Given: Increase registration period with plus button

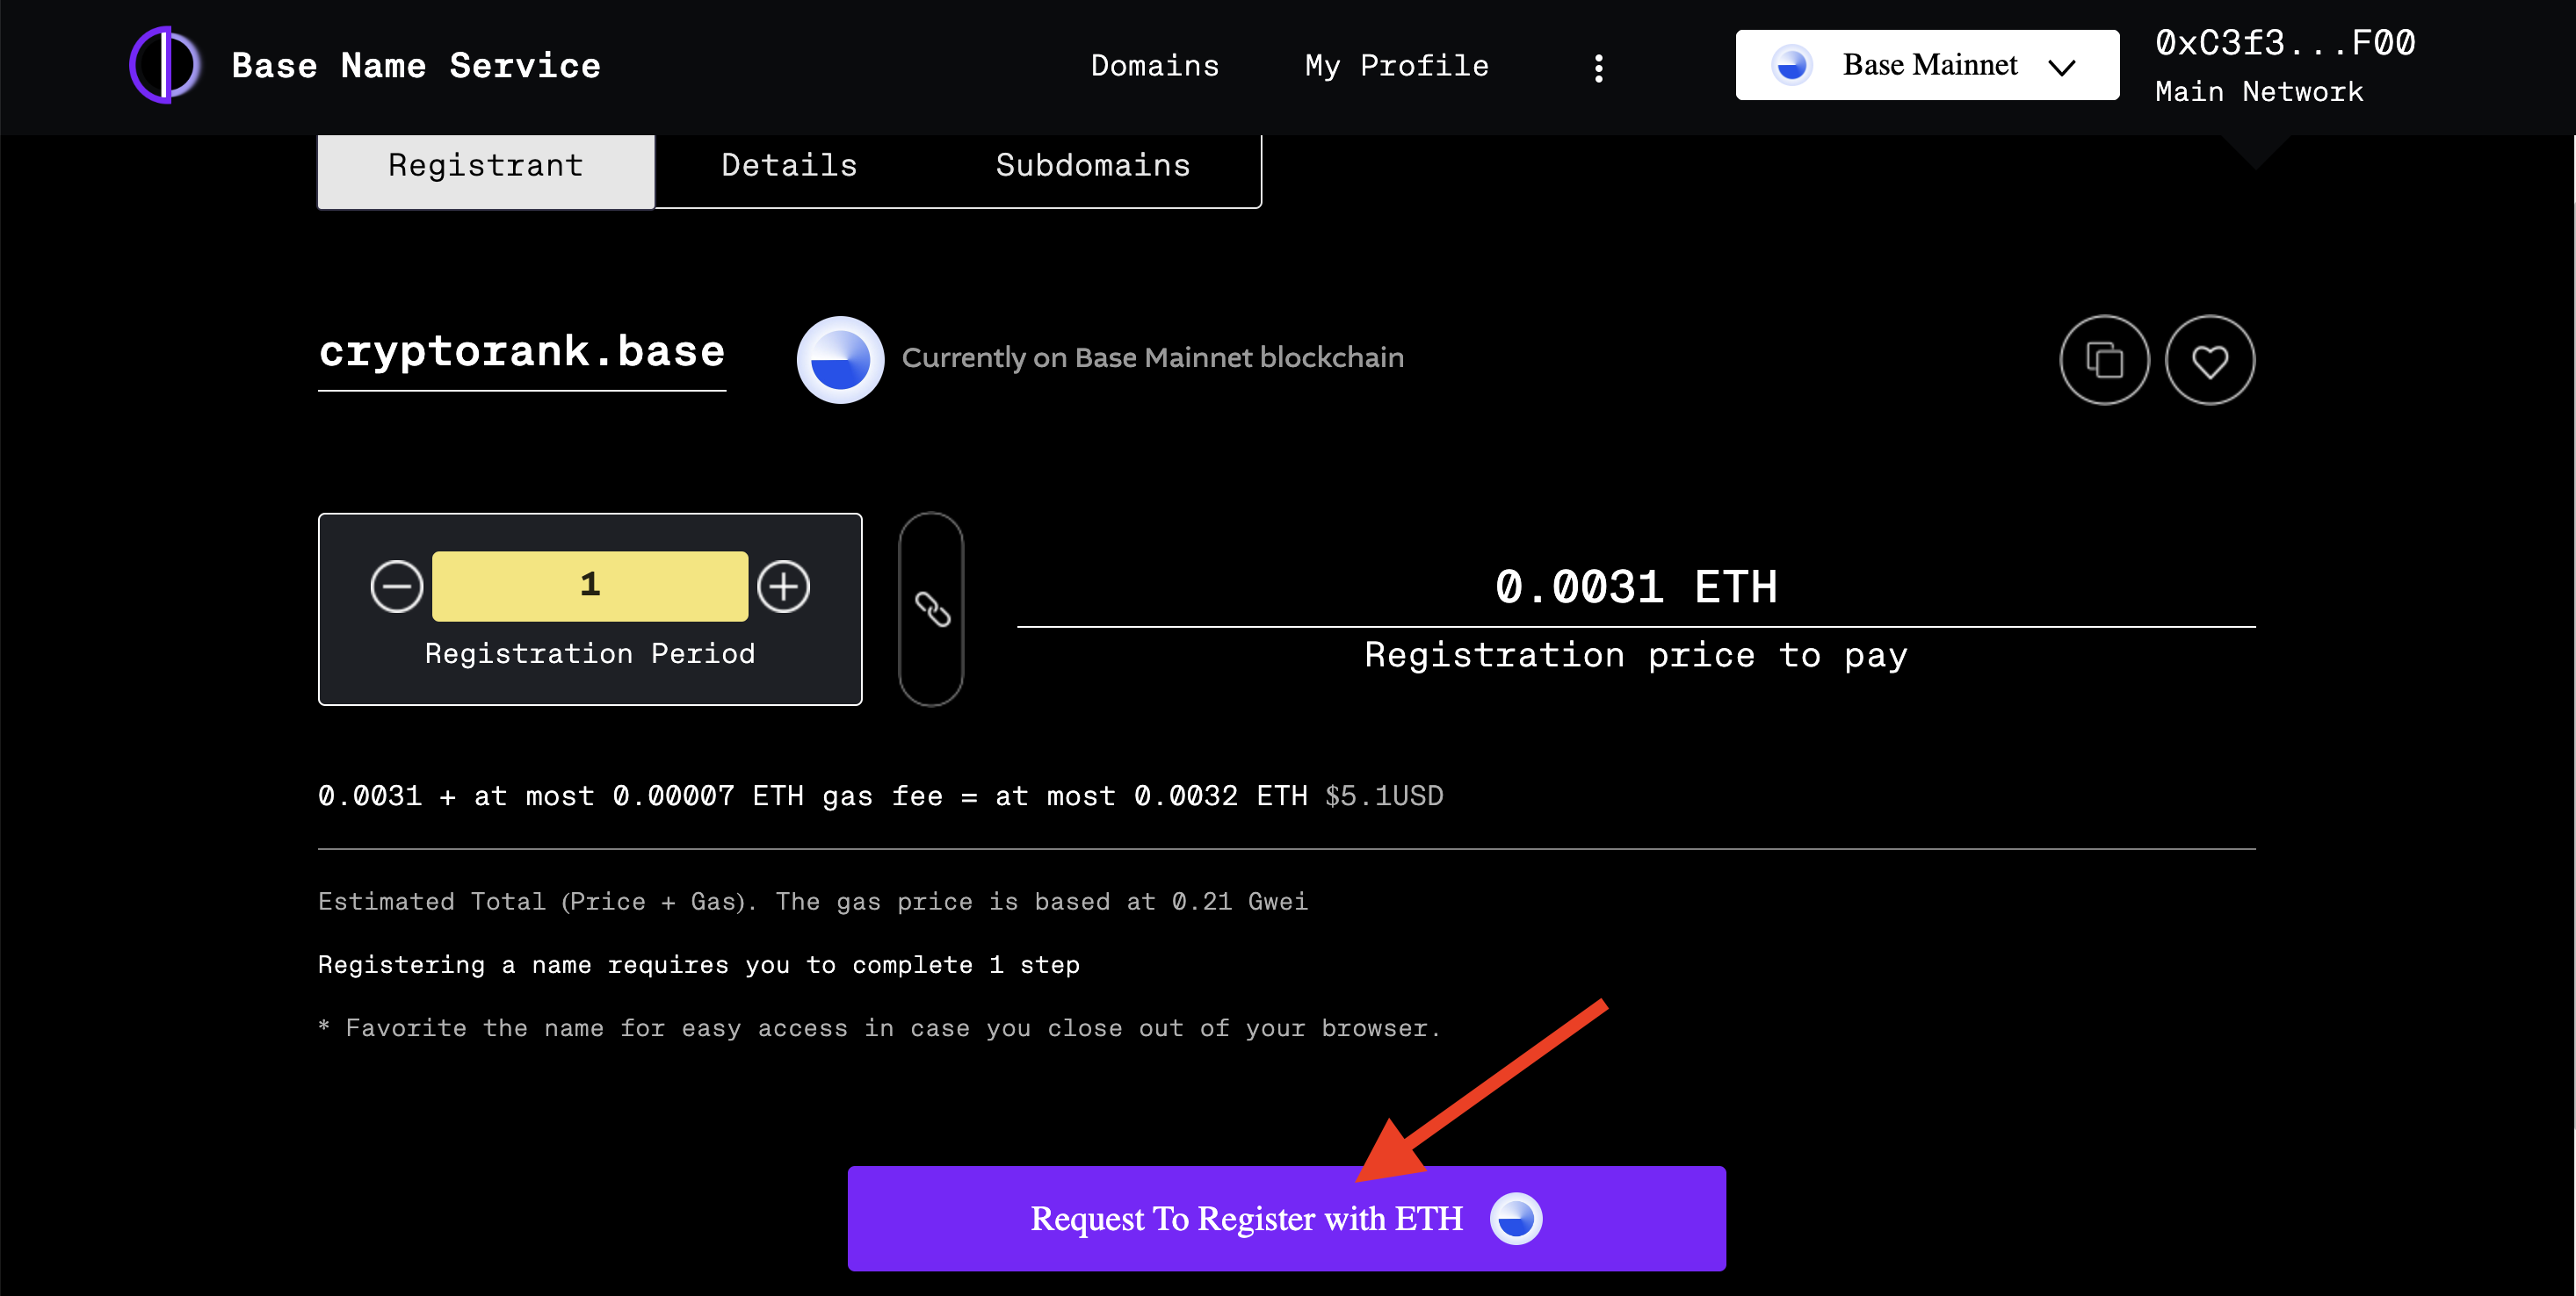Looking at the screenshot, I should pos(784,587).
